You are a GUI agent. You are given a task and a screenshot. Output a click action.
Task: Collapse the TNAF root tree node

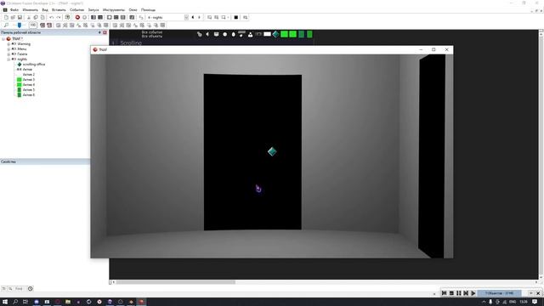(x=3, y=39)
